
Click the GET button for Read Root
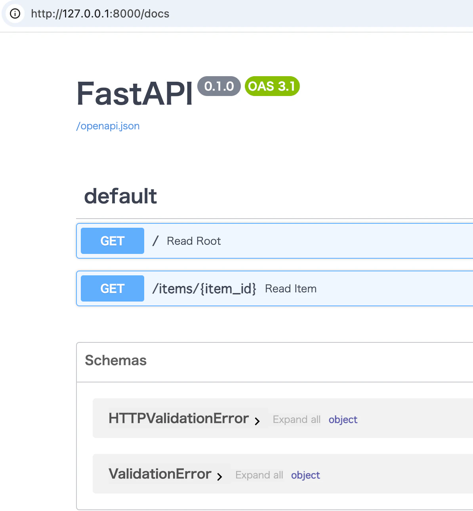pos(113,241)
